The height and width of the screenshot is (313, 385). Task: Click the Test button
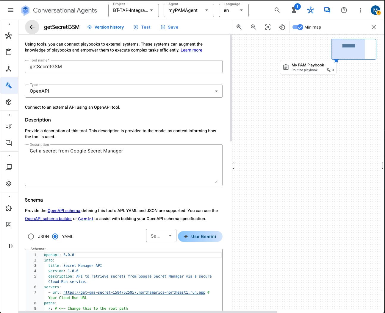[x=142, y=27]
